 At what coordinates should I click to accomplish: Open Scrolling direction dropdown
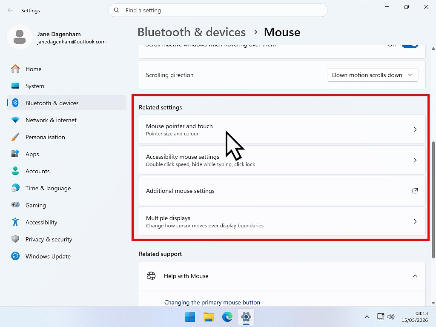coord(373,75)
